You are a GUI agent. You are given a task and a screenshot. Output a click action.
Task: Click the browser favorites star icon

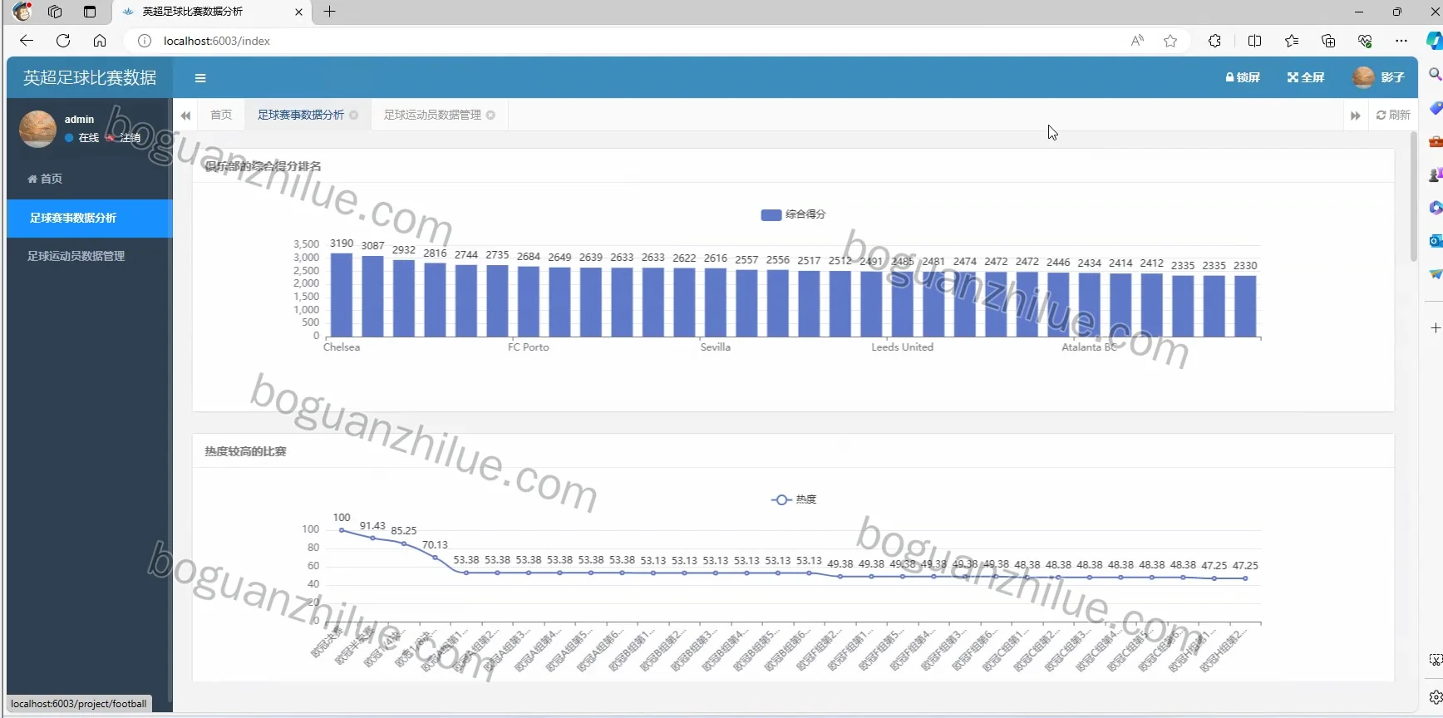coord(1170,41)
